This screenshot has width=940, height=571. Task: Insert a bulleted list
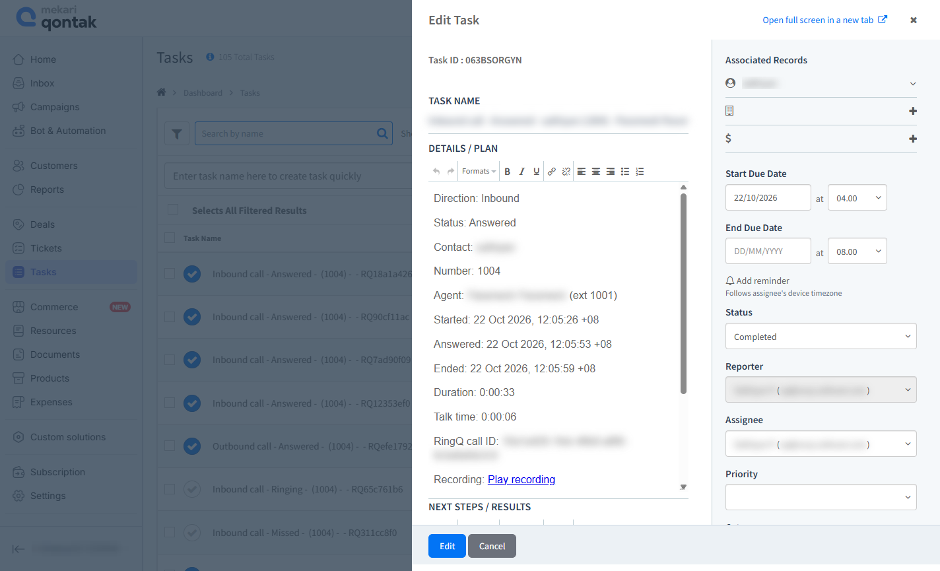625,172
